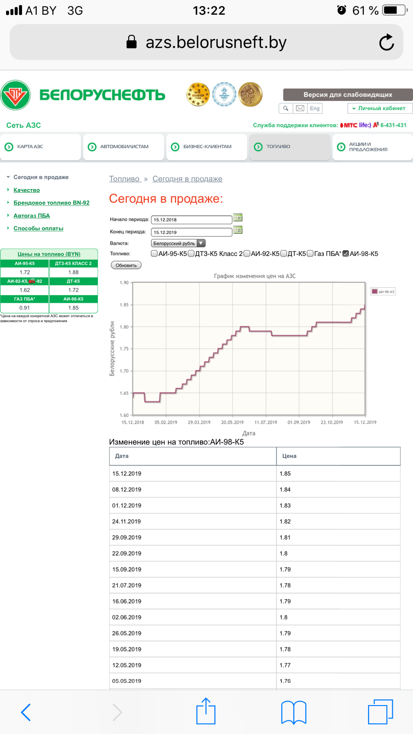
Task: Tick the ДТЗ-К5 Класс 2 checkbox
Action: pyautogui.click(x=191, y=253)
